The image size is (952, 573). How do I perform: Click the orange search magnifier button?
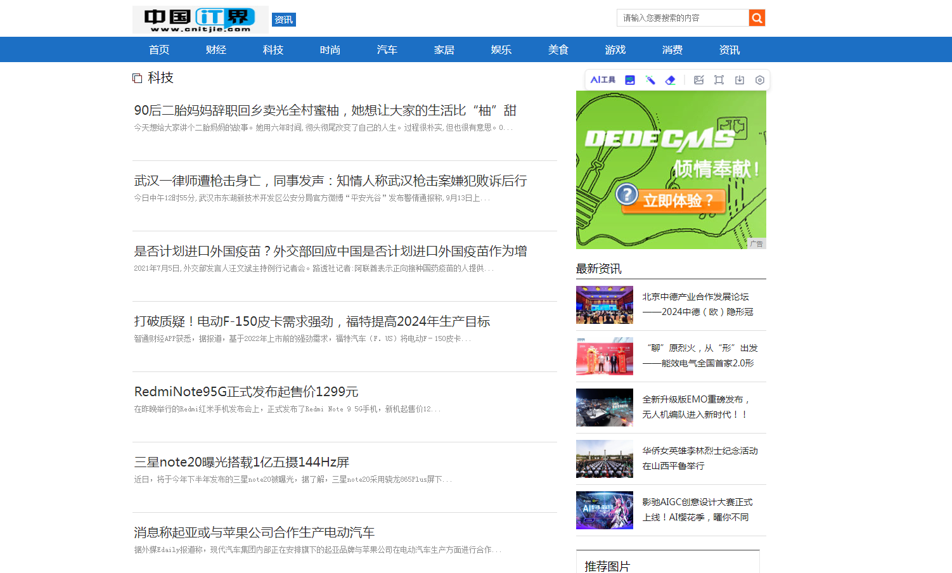[757, 18]
